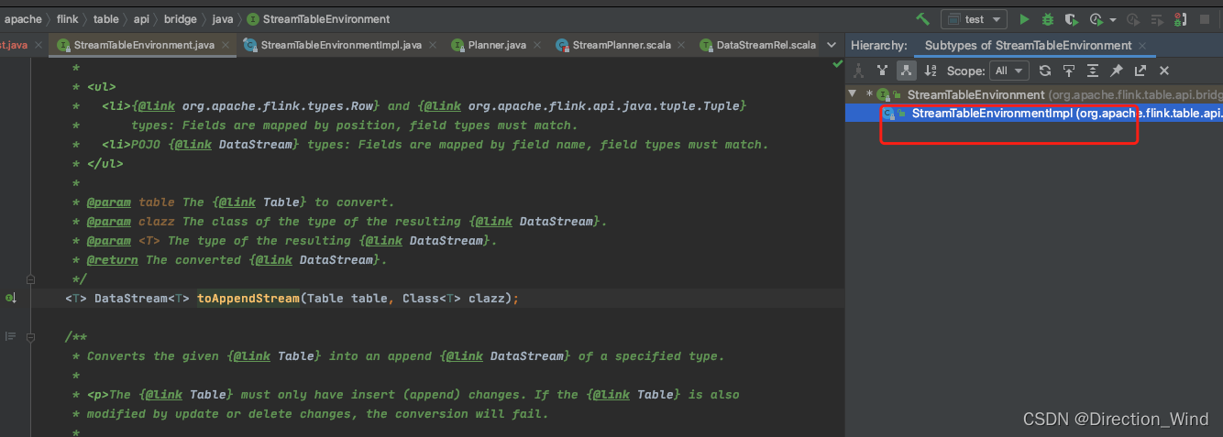Toggle rendered doc gutter icon at /**

[11, 336]
